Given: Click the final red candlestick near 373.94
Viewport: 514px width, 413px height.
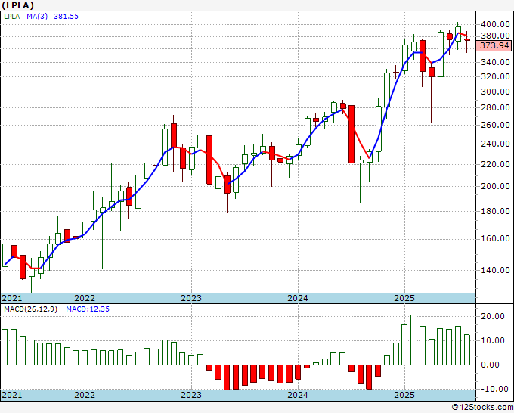Looking at the screenshot, I should pyautogui.click(x=467, y=39).
